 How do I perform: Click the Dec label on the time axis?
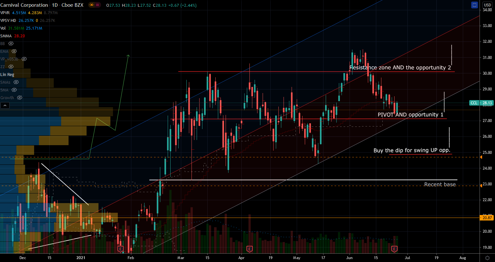point(23,258)
